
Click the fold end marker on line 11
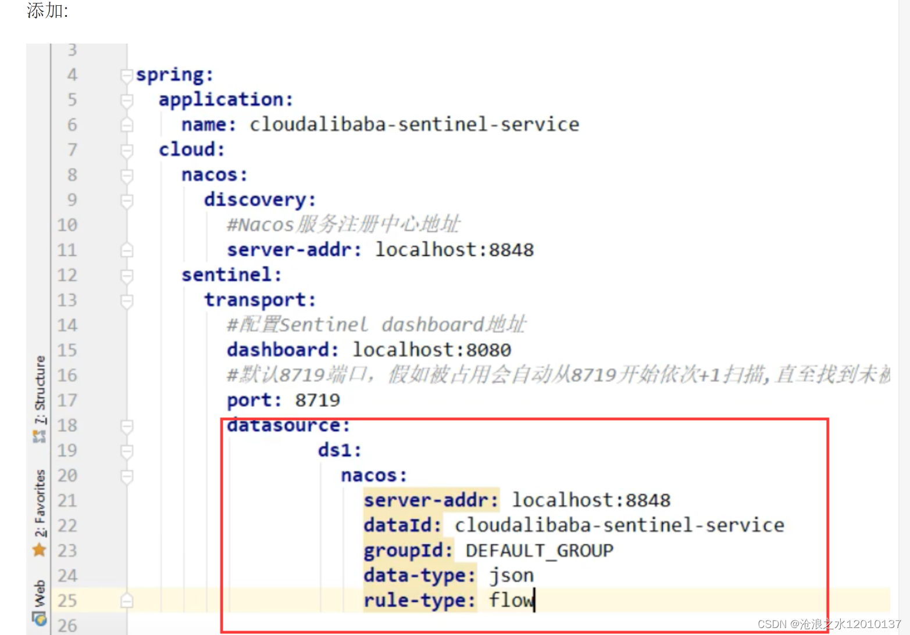tap(126, 250)
